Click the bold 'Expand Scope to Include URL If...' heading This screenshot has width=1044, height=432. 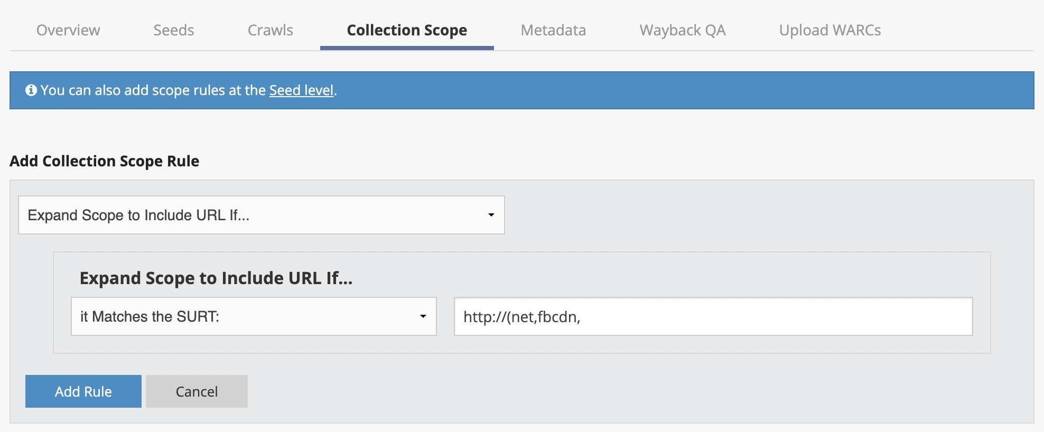point(216,278)
